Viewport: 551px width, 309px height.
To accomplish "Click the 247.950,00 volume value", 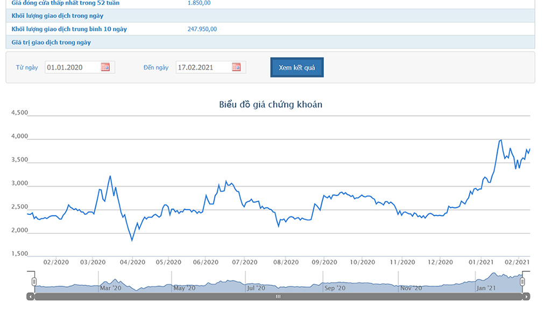I will 202,29.
